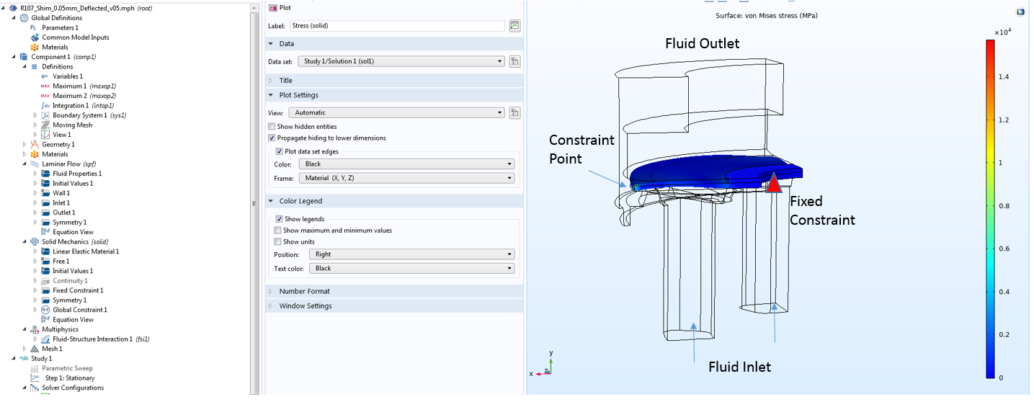Viewport: 1034px width, 402px height.
Task: Select Parameters 1 in model tree
Action: pos(60,27)
